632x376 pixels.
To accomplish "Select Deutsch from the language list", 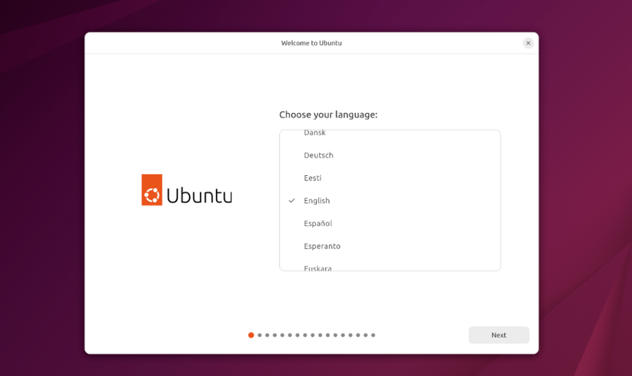I will click(x=318, y=156).
